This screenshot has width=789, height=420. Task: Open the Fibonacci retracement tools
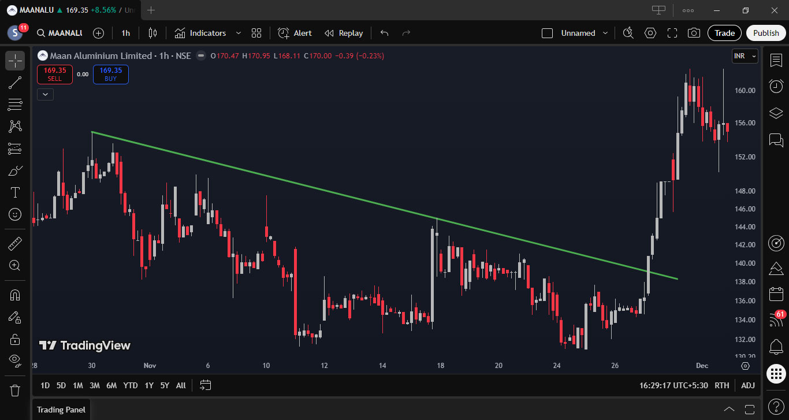pyautogui.click(x=15, y=105)
